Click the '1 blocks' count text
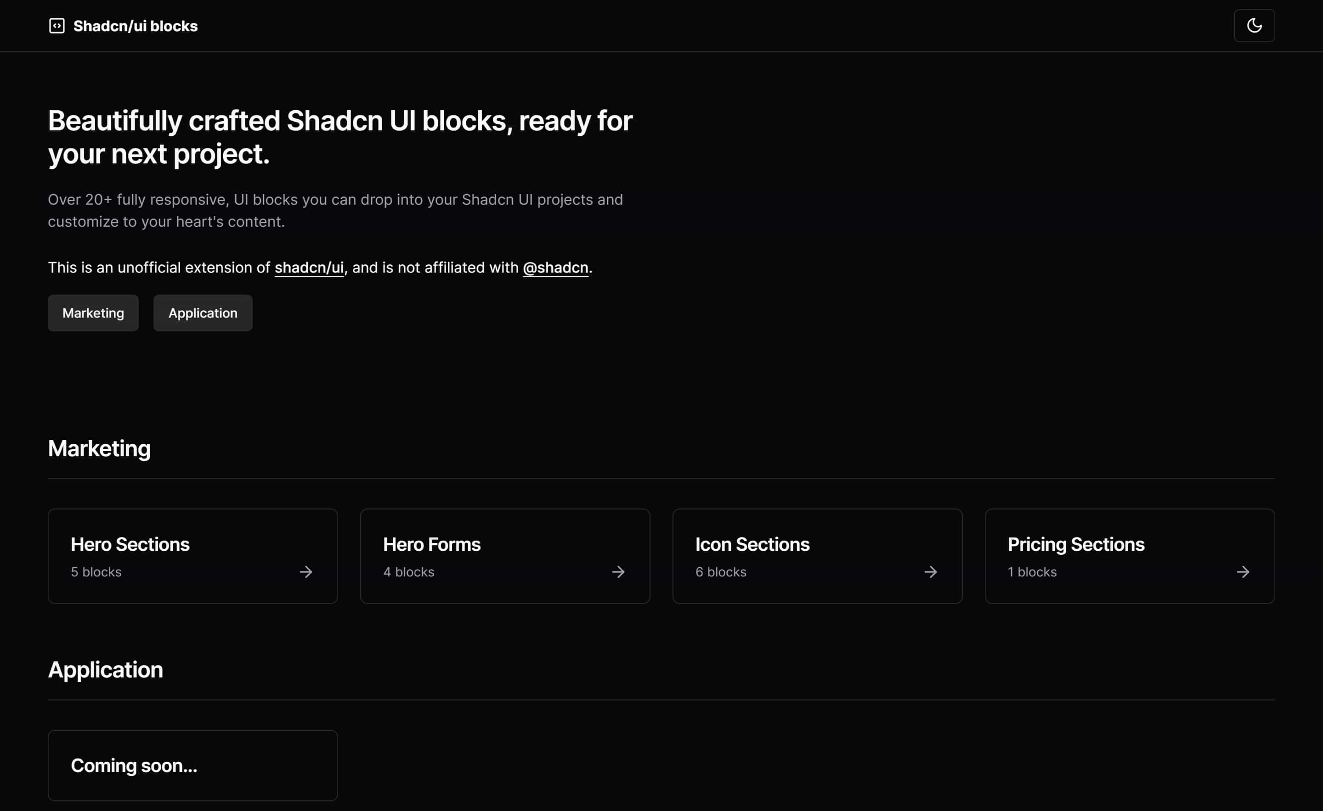Image resolution: width=1323 pixels, height=811 pixels. (x=1032, y=572)
